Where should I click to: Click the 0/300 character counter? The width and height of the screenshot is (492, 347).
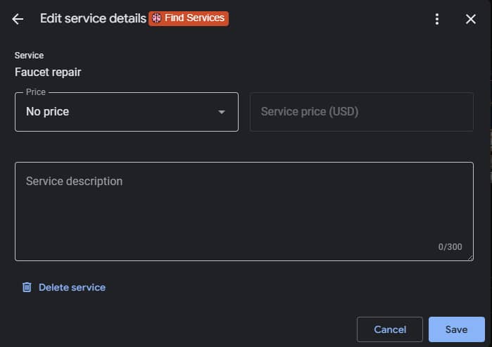(x=450, y=247)
